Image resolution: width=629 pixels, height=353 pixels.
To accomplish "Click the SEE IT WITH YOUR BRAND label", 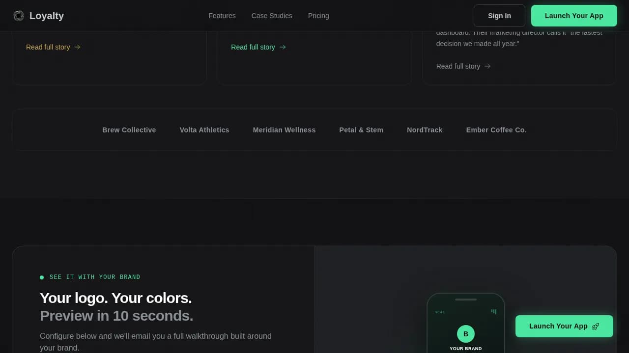I will pos(95,277).
